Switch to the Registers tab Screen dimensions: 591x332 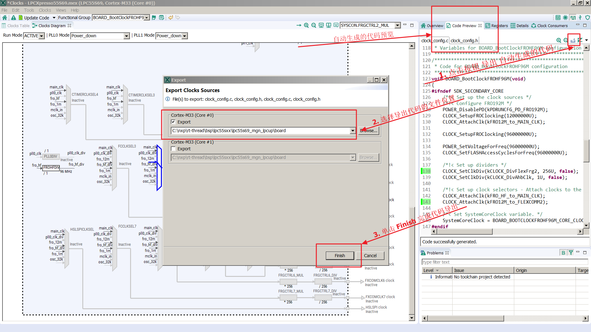tap(497, 26)
